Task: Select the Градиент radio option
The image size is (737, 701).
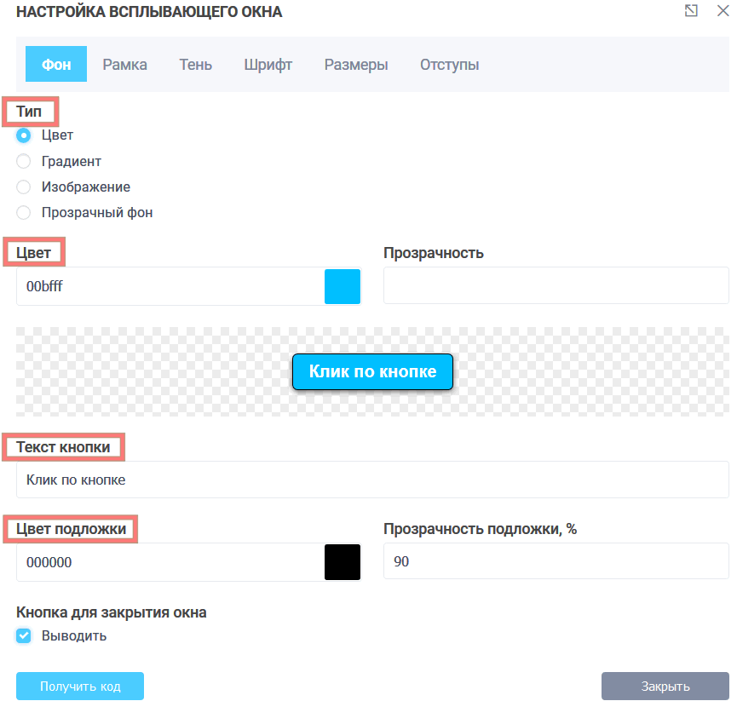Action: tap(24, 161)
